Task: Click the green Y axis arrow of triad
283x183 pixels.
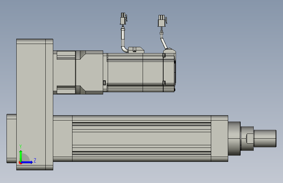Action: [x=21, y=156]
